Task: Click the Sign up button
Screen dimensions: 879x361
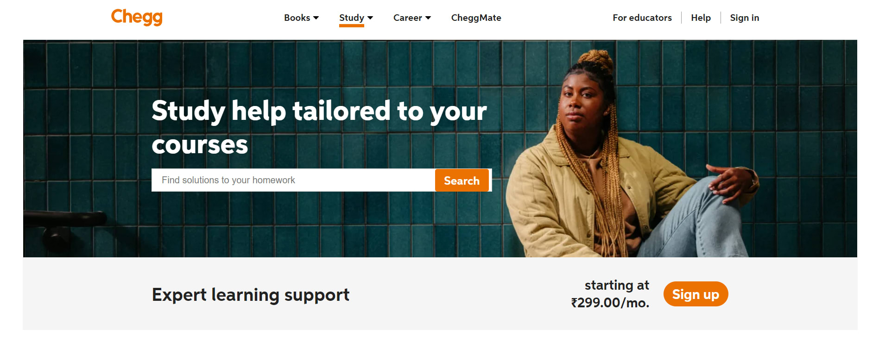Action: tap(696, 294)
